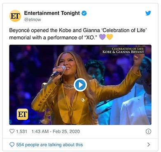
Task: Open the video thumbnail of the singer
Action: coord(80,85)
